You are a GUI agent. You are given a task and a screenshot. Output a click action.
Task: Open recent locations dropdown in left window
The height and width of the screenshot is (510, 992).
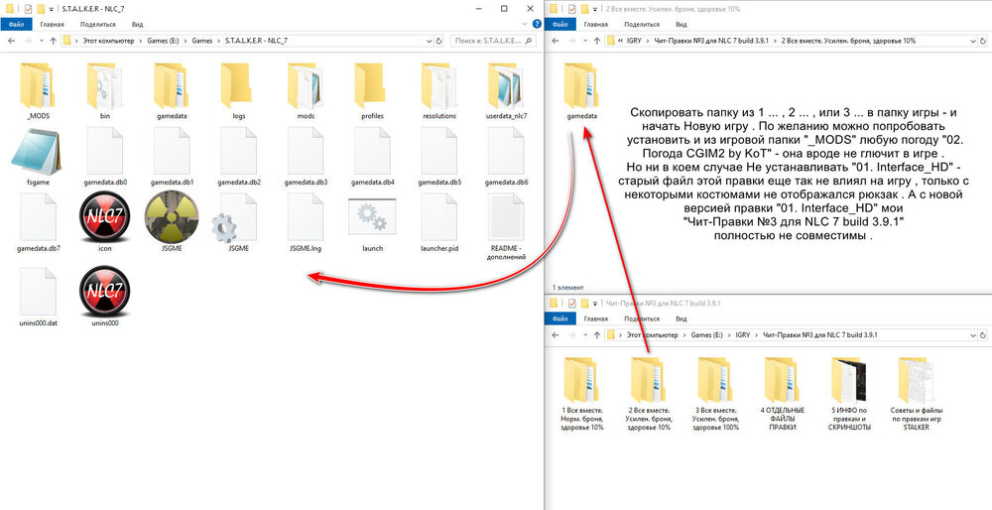tap(39, 42)
